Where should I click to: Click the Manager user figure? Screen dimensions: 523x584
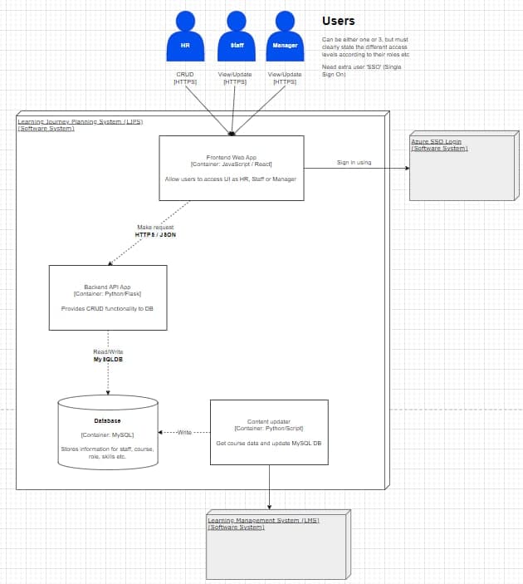[x=285, y=39]
